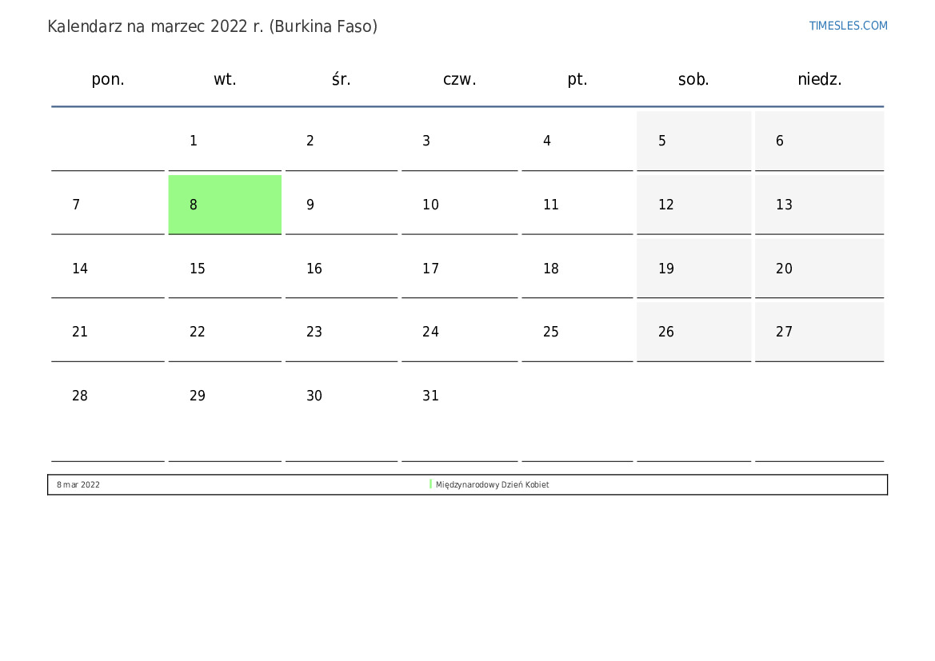
Task: Click the '8 mar 2022' date in legend
Action: 78,485
